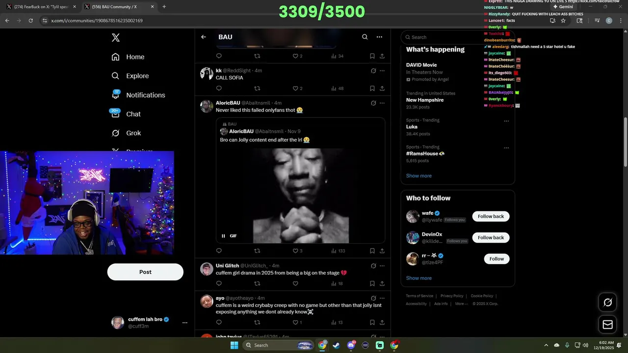This screenshot has height=353, width=628.
Task: Reply to AloricBAU's onlyfans post
Action: click(219, 251)
